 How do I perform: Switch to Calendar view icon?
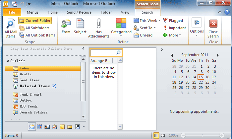click(39, 127)
